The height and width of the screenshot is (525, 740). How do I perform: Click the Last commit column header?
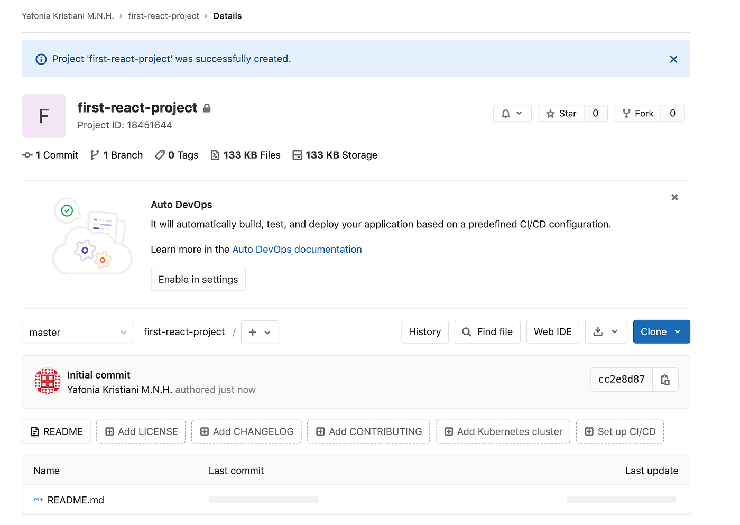[x=236, y=471]
